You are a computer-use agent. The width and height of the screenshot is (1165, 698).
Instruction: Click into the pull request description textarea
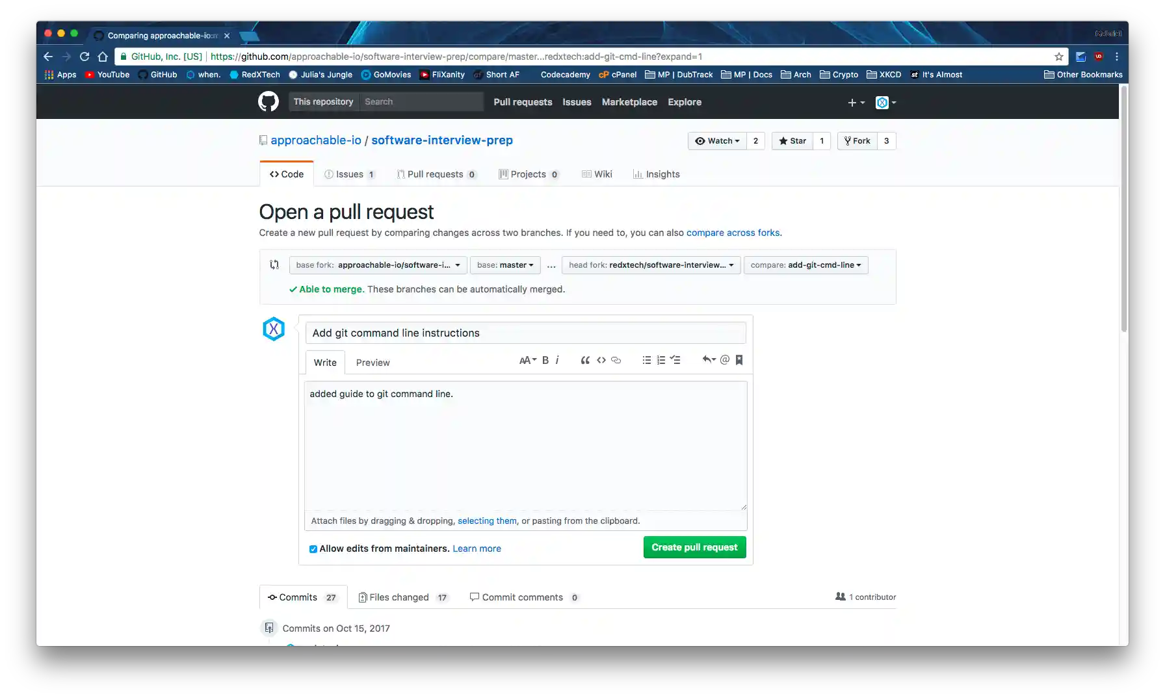coord(525,446)
